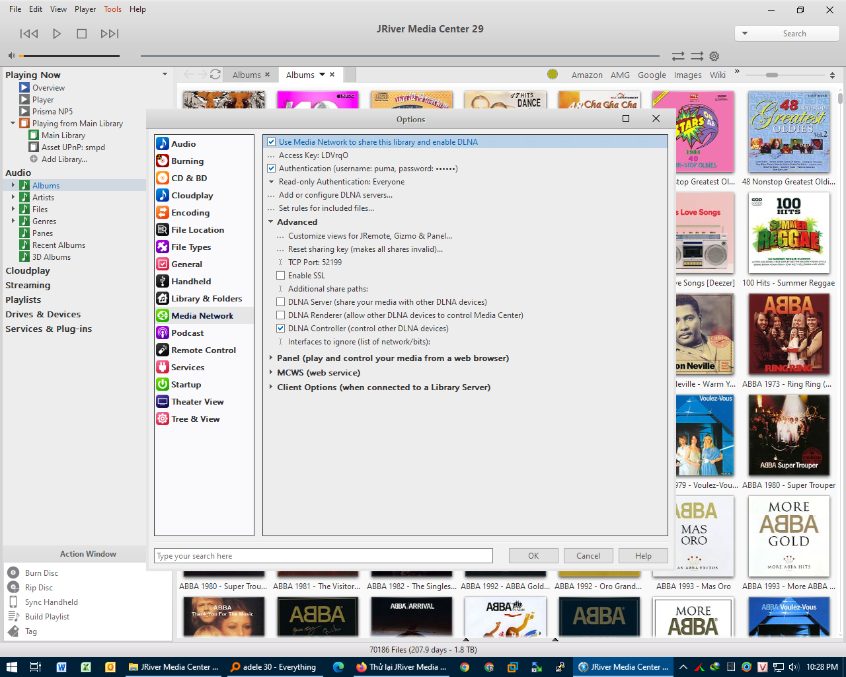Open Edit menu
The image size is (846, 677).
(x=36, y=9)
